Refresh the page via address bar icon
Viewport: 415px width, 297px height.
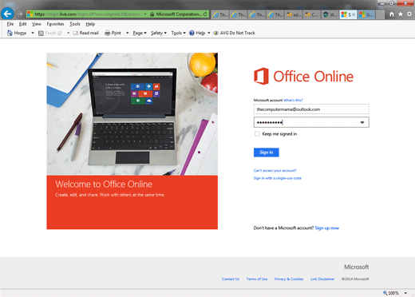coord(205,14)
